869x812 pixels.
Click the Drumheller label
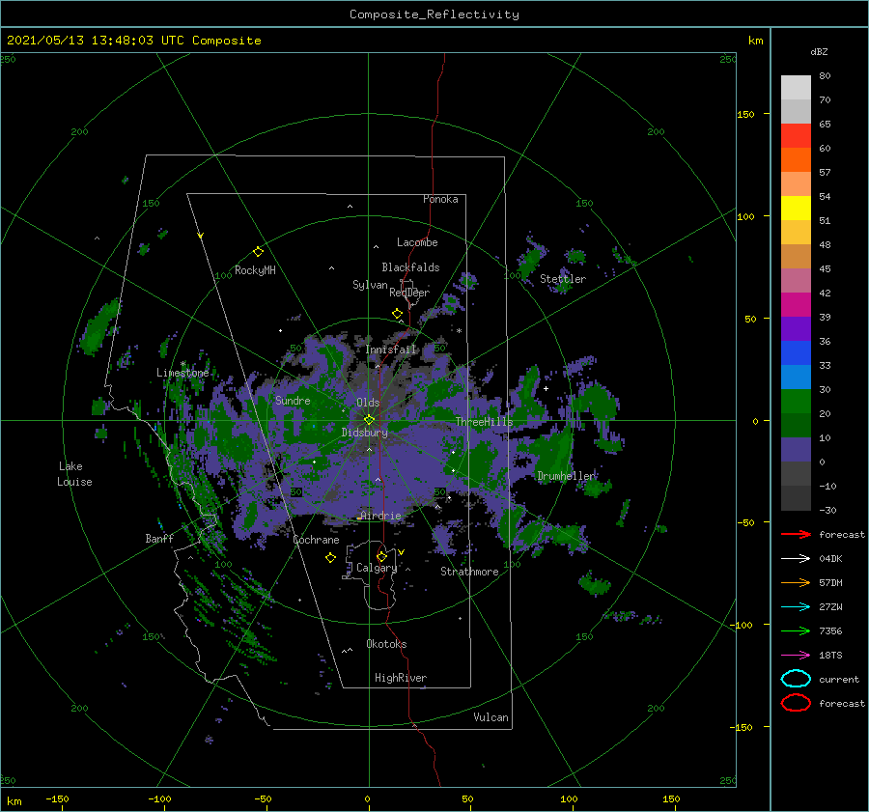tap(567, 476)
